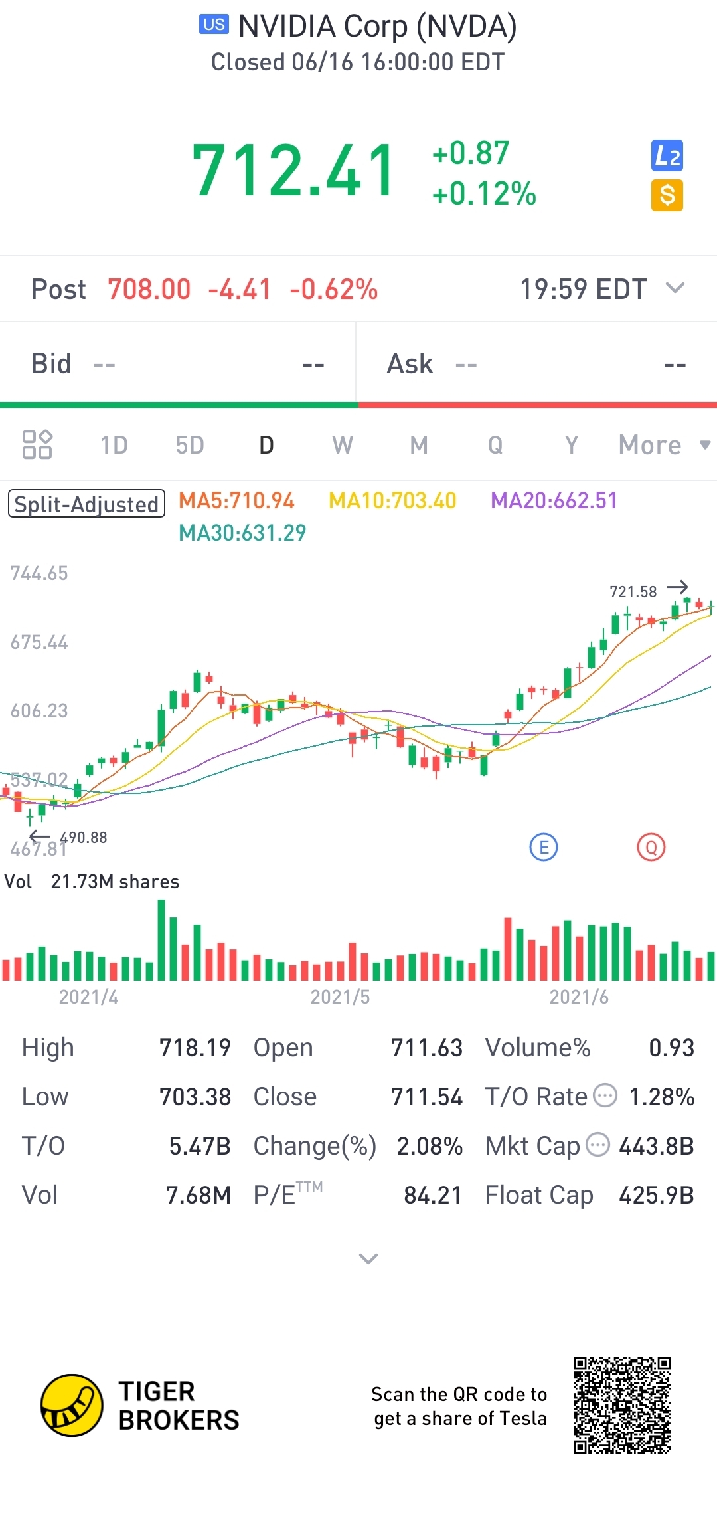Tap the Low value 703.38

point(195,1097)
